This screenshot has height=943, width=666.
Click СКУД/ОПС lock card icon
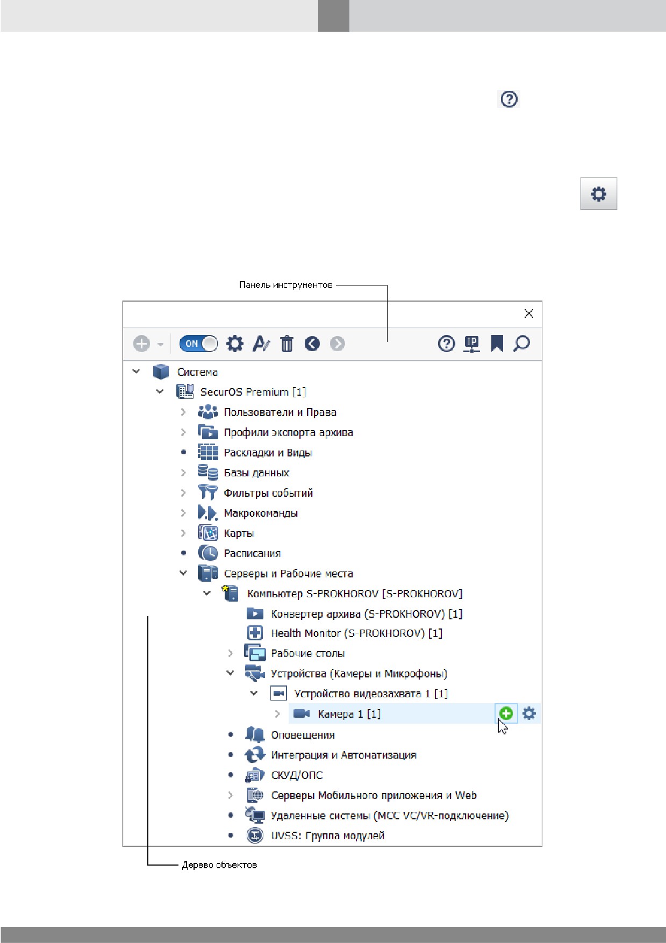tap(255, 775)
